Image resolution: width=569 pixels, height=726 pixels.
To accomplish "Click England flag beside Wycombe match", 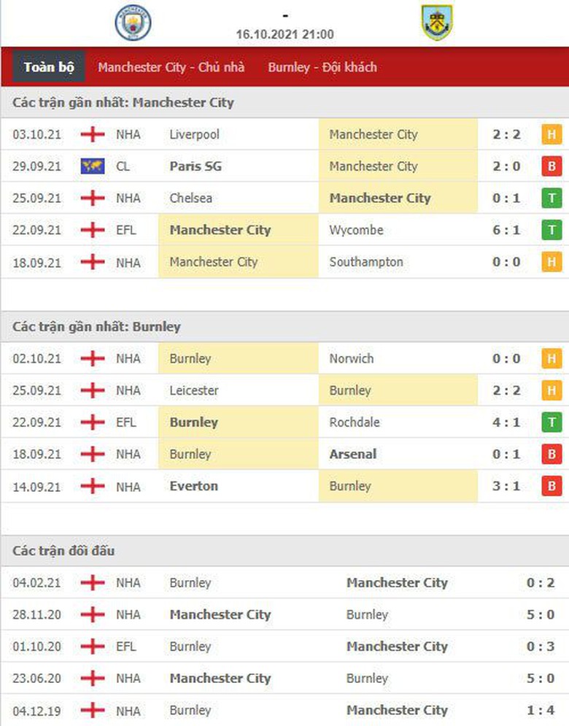I will point(93,231).
